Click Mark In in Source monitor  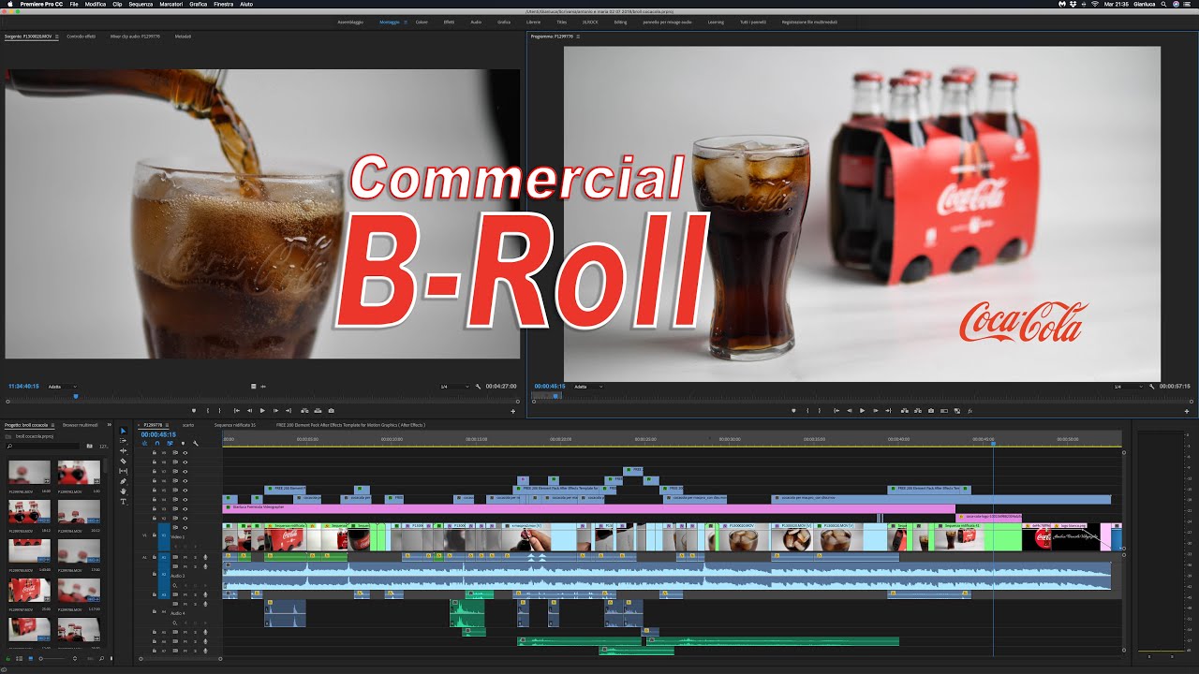point(208,410)
